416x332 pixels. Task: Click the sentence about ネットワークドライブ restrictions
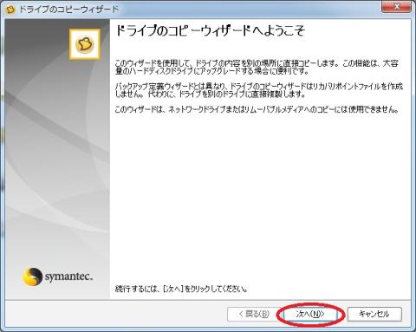(257, 109)
